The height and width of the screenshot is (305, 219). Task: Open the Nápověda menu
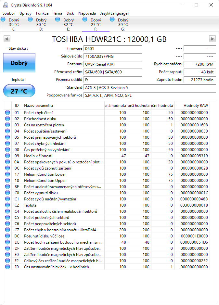(87, 13)
